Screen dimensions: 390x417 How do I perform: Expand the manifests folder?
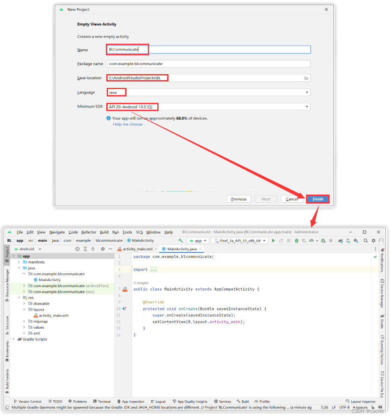(19, 262)
